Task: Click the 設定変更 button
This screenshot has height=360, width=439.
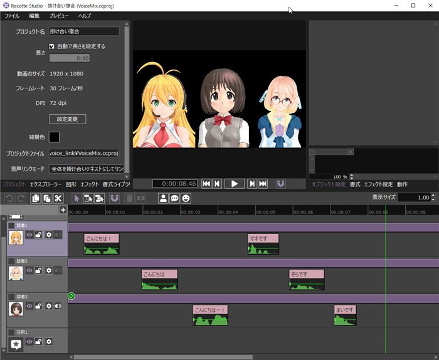Action: (x=68, y=119)
